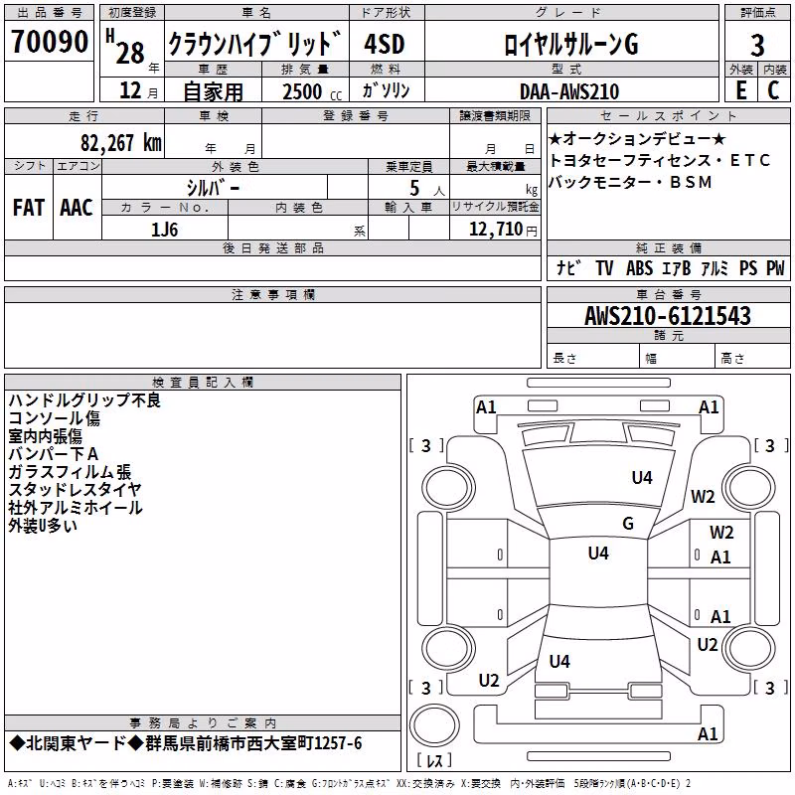Click the ABS equipment label
This screenshot has width=795, height=795.
click(x=639, y=267)
